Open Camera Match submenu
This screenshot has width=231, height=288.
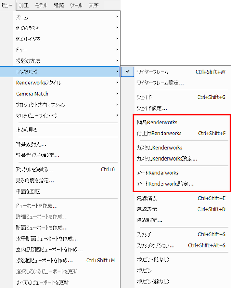tap(67, 94)
